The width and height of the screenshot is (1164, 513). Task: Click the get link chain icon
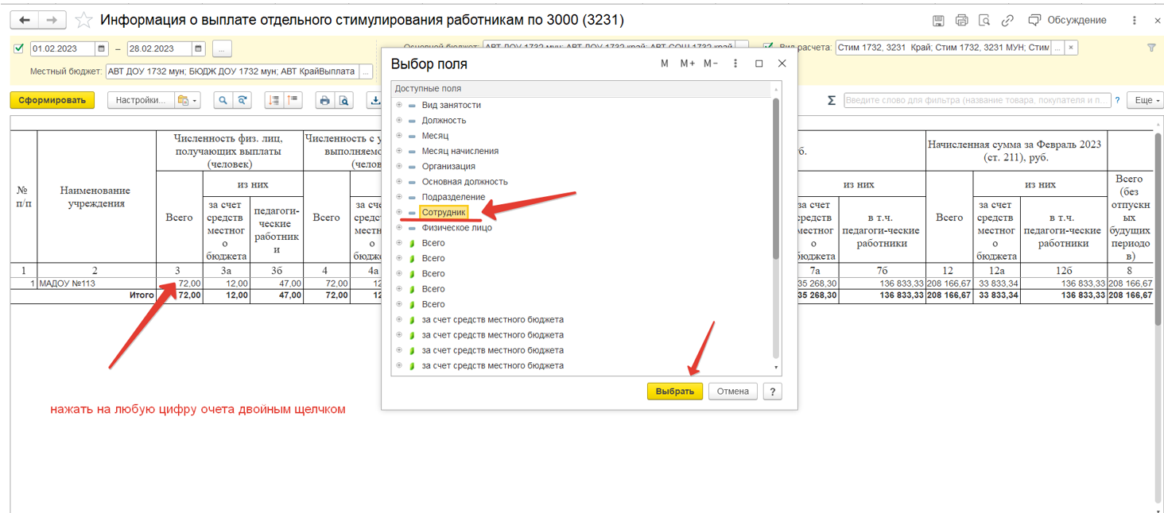click(1007, 21)
